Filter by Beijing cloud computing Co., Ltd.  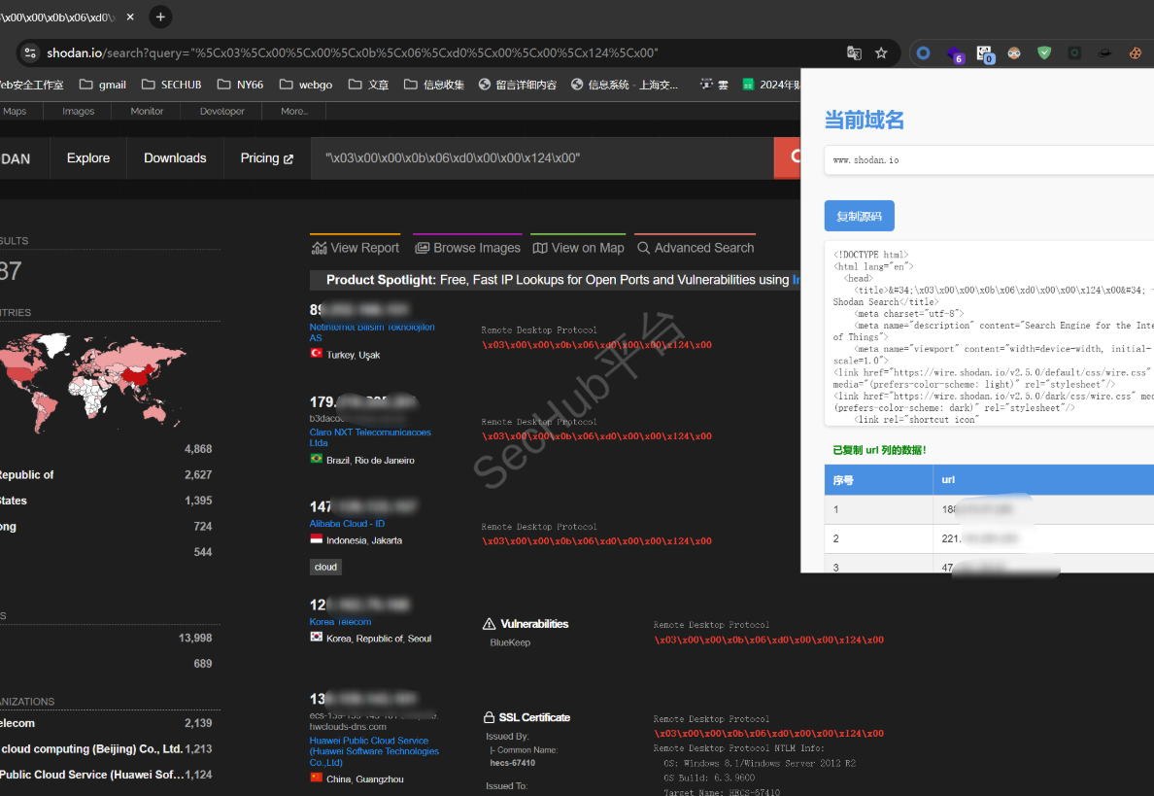click(x=106, y=749)
